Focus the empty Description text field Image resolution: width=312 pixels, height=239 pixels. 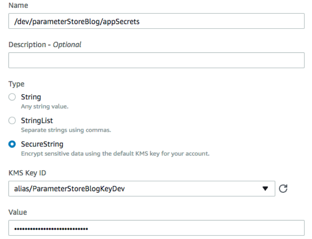click(x=156, y=60)
